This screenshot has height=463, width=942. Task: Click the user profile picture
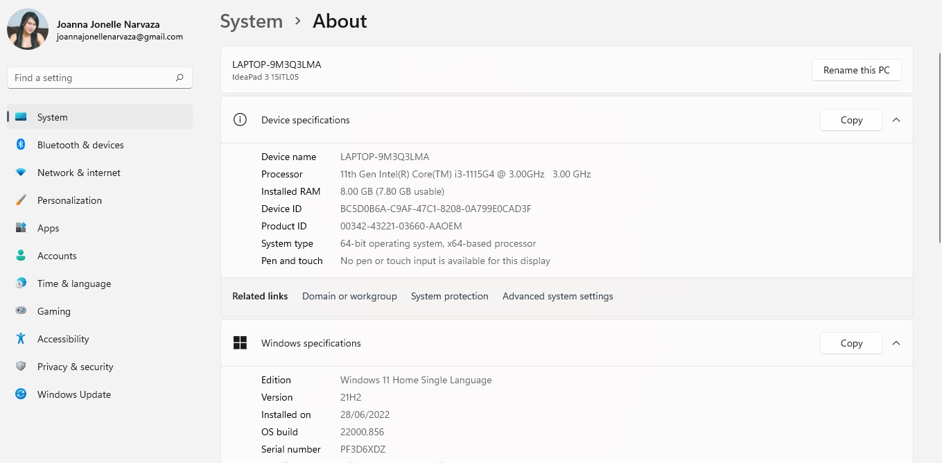[28, 29]
